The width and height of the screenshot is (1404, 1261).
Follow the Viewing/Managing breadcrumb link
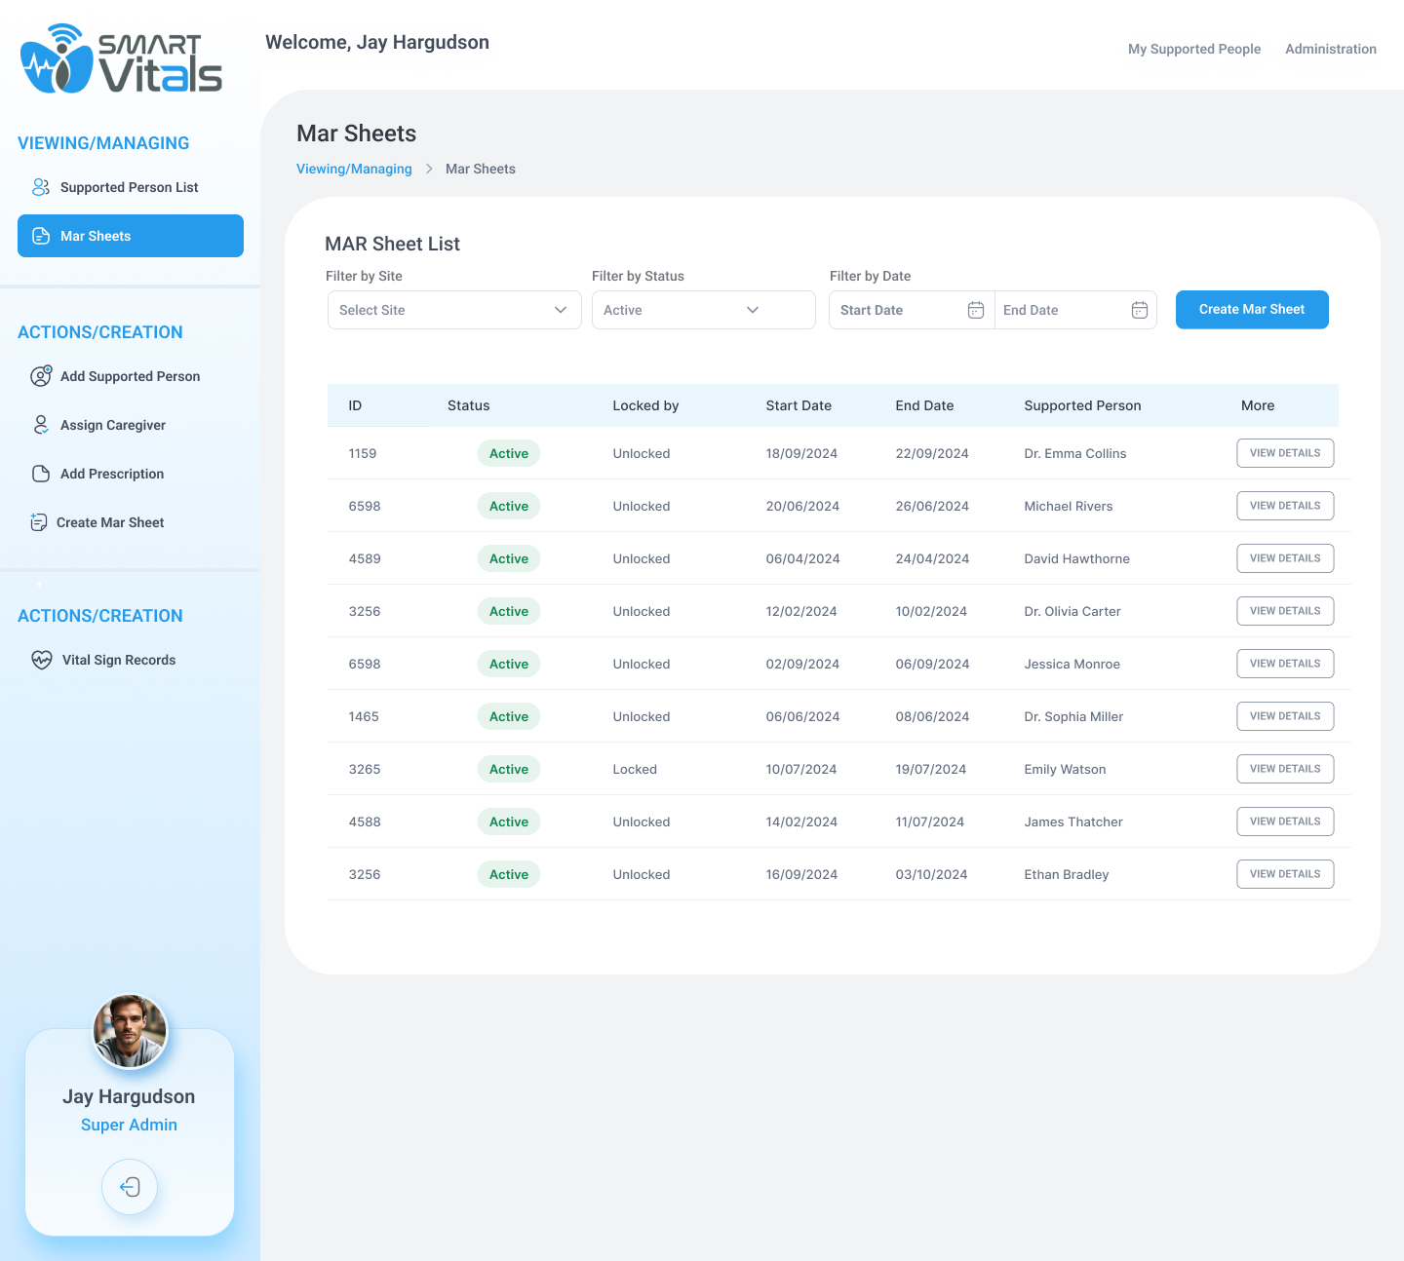point(354,169)
